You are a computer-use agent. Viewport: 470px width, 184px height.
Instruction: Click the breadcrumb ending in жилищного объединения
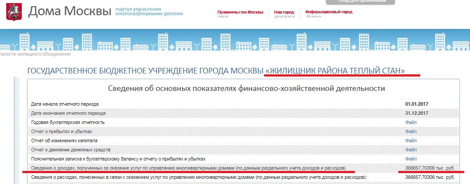coord(35,54)
